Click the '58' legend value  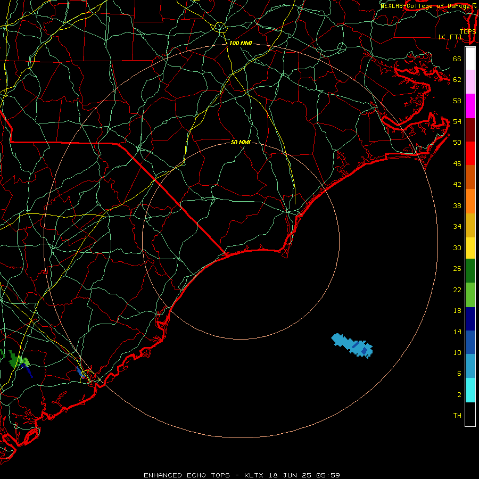457,101
